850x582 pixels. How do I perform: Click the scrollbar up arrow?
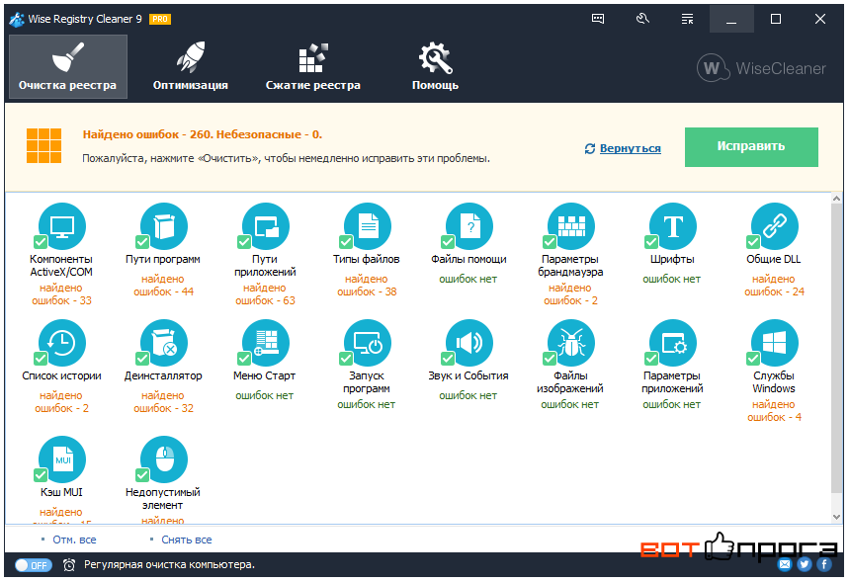[836, 199]
